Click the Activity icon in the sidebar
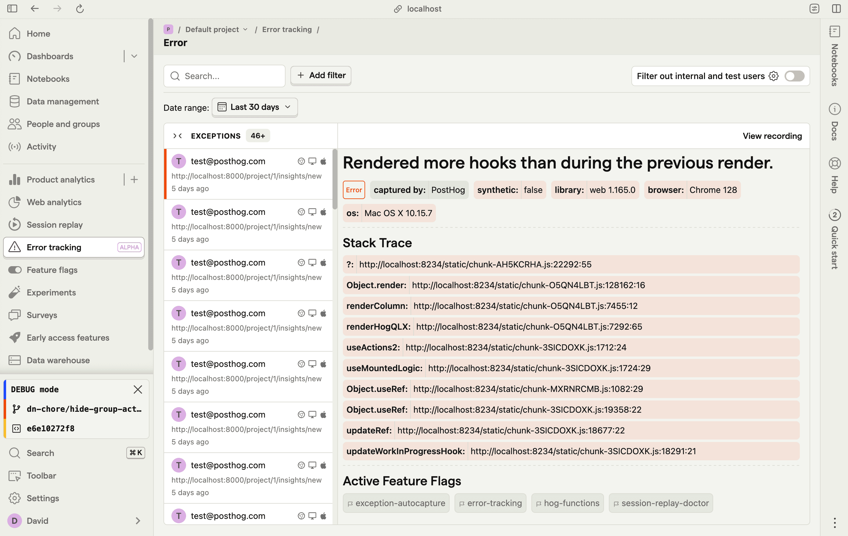 14,147
